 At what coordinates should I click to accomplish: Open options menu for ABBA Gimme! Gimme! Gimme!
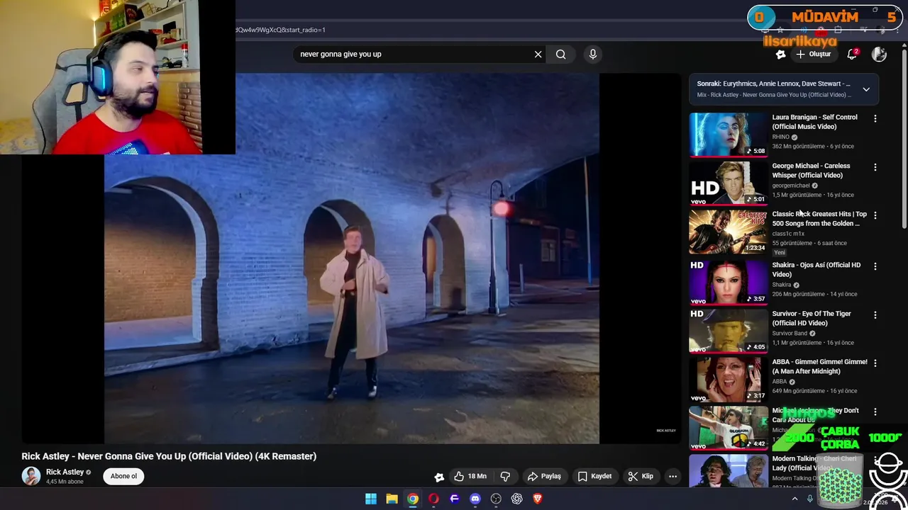click(x=875, y=363)
